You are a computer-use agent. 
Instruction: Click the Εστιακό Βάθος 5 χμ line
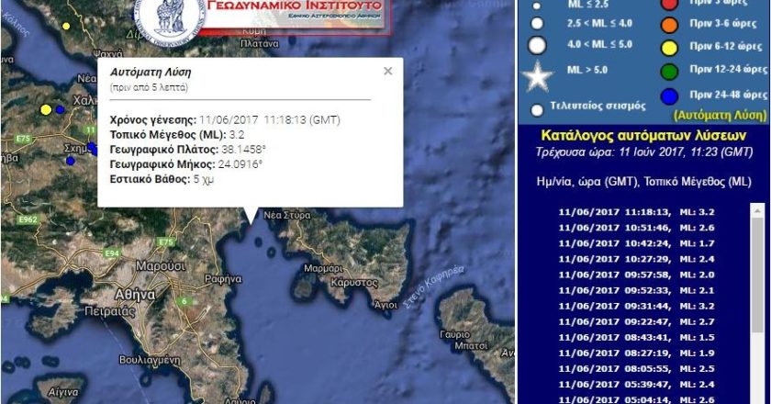point(162,179)
